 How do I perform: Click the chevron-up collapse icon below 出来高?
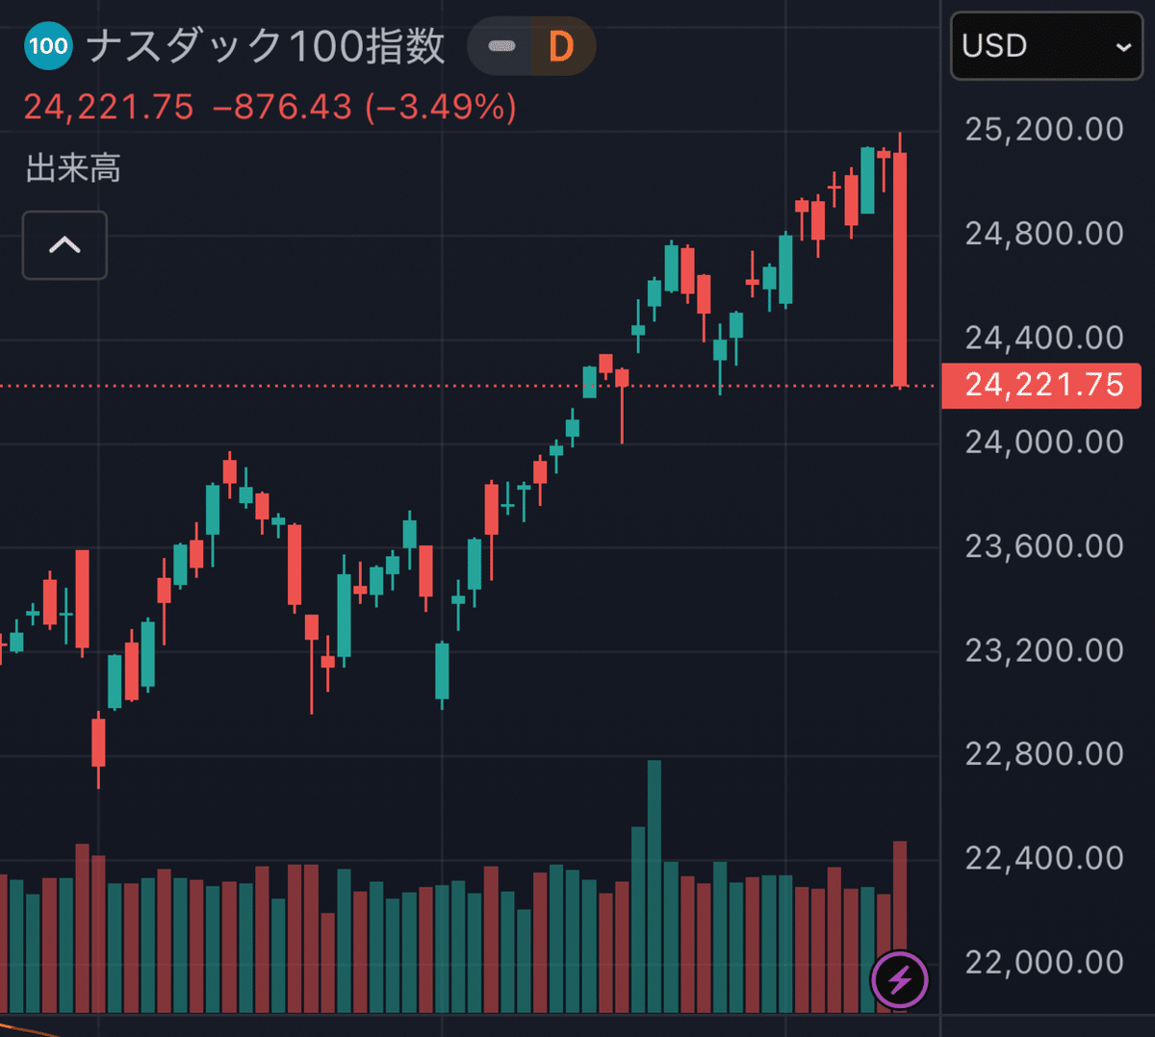pos(64,245)
